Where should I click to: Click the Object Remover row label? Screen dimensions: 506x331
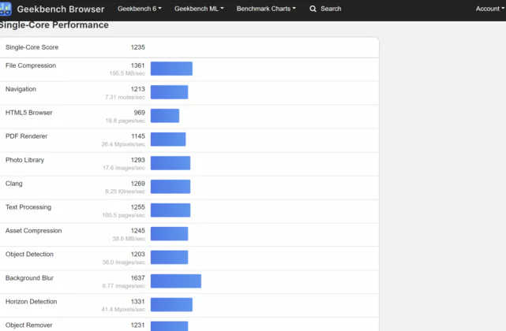28,325
